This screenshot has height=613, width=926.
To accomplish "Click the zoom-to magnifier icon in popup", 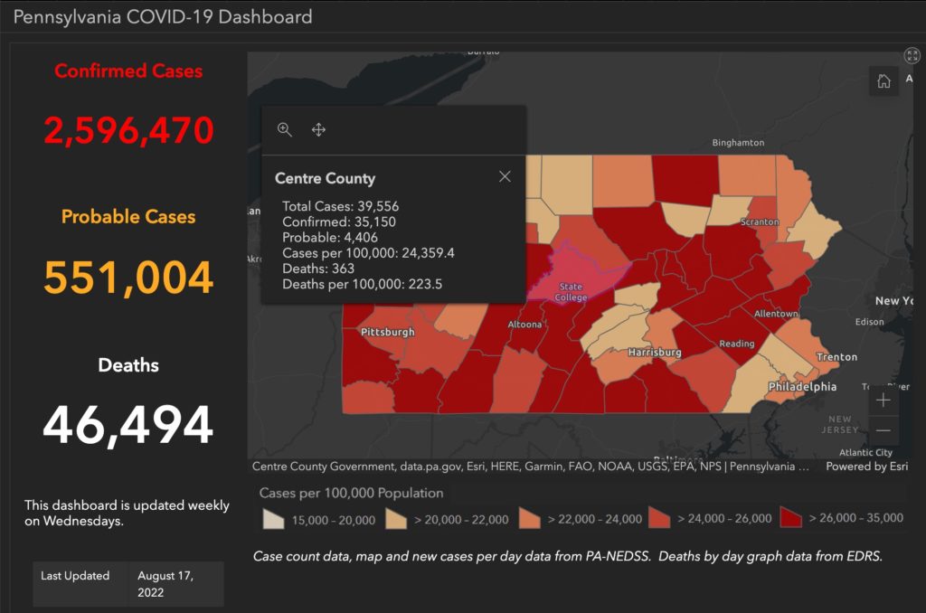I will [285, 130].
